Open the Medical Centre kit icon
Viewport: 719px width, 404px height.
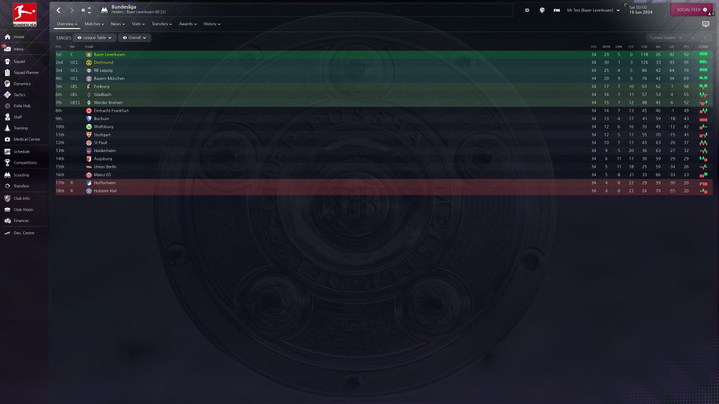(7, 139)
